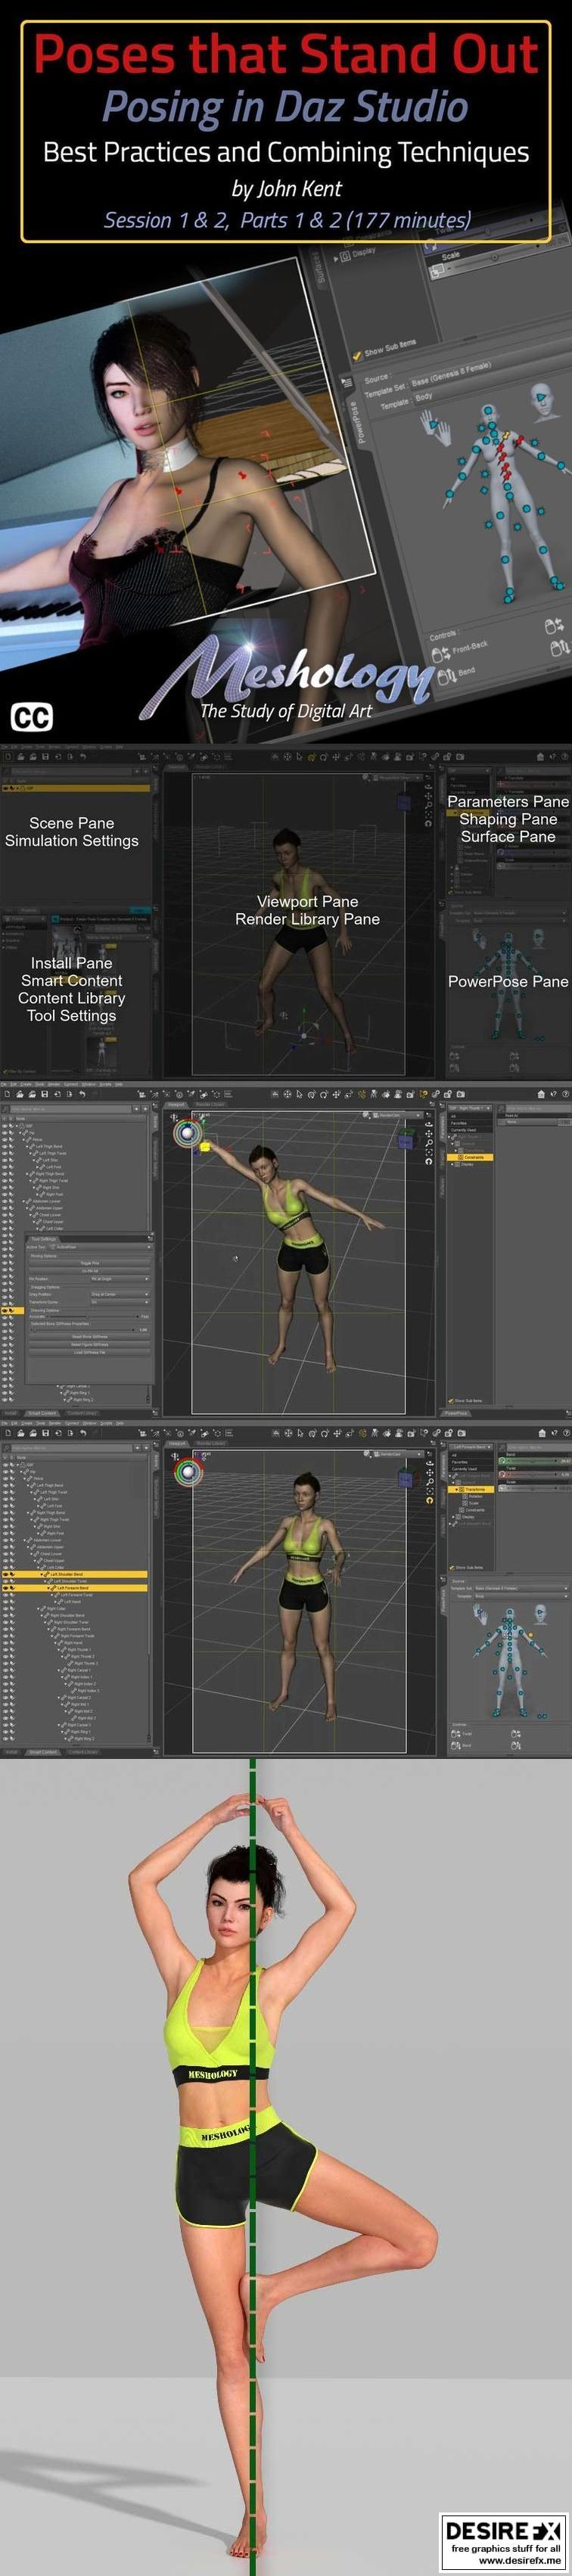
Task: Select head control point on tilted PowerPose figure
Action: pos(488,410)
